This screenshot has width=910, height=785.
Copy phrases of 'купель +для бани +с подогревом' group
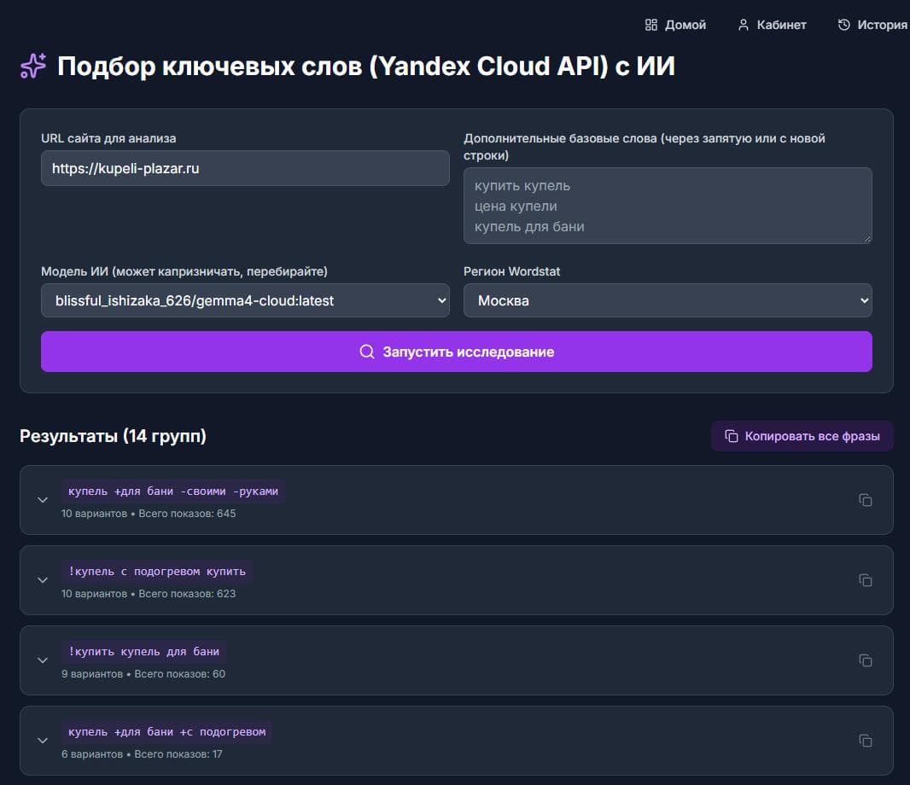pyautogui.click(x=866, y=741)
